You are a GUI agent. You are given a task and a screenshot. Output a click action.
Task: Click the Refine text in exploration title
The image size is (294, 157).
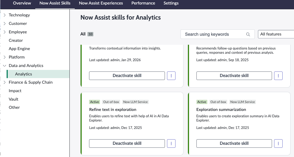113,110
